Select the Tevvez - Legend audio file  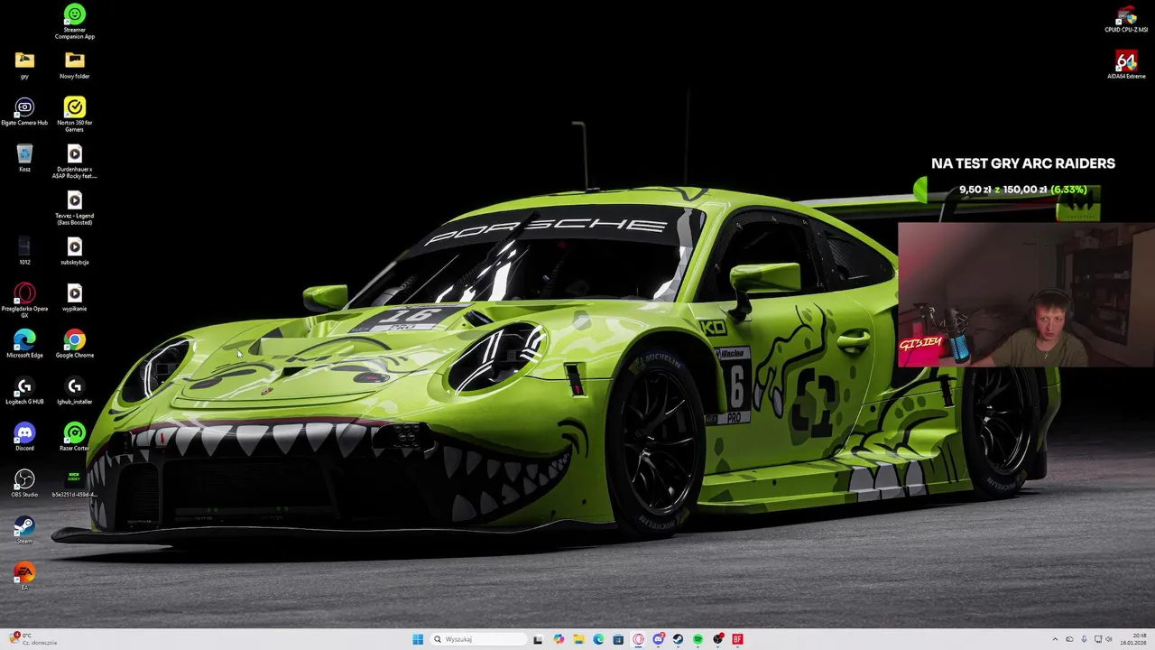click(75, 208)
